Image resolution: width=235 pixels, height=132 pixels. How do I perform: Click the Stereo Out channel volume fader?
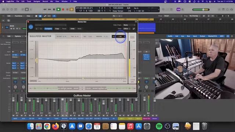click(144, 99)
